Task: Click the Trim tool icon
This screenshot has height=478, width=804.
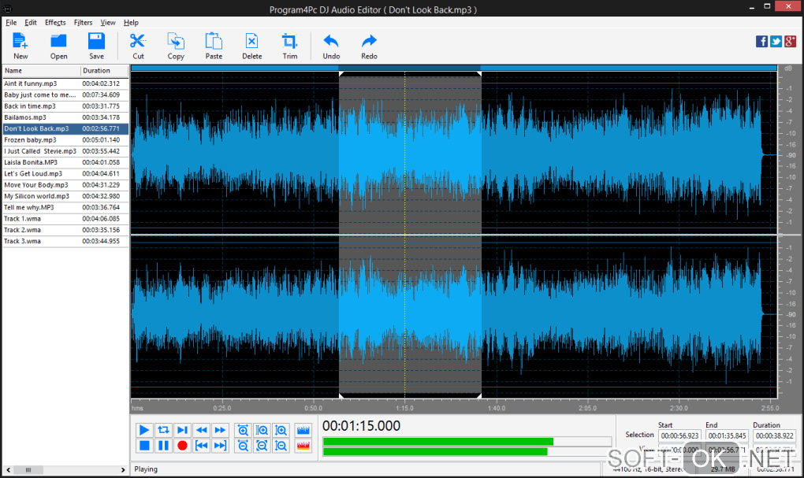Action: pos(290,45)
